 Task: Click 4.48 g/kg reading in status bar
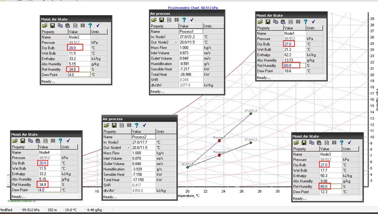coord(94,210)
